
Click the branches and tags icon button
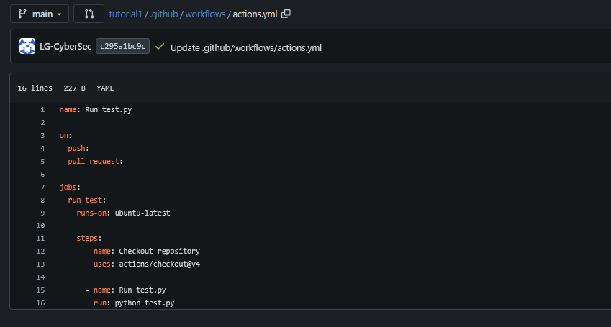point(89,14)
